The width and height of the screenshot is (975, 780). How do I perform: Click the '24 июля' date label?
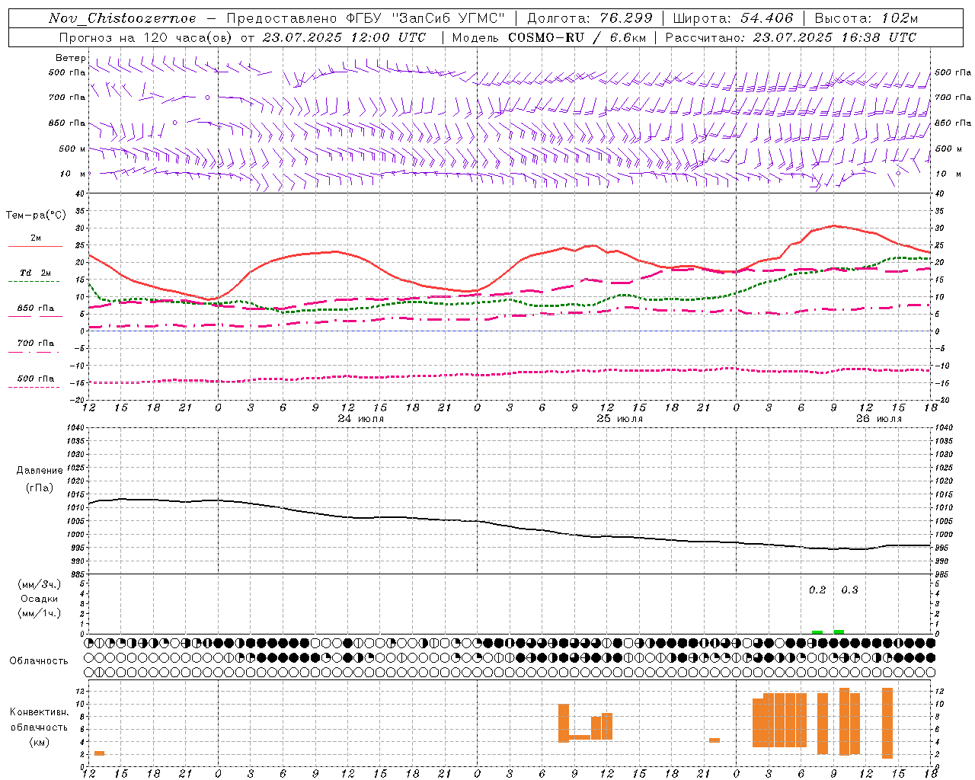tap(361, 419)
